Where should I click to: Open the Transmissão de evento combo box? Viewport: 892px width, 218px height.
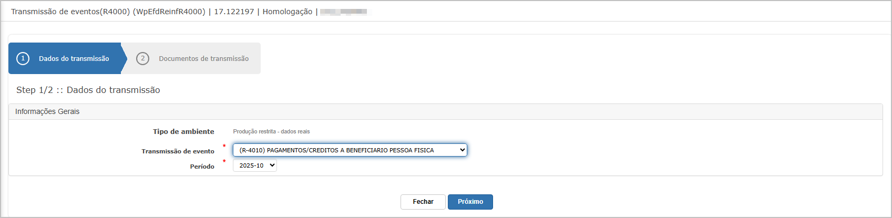coord(350,150)
